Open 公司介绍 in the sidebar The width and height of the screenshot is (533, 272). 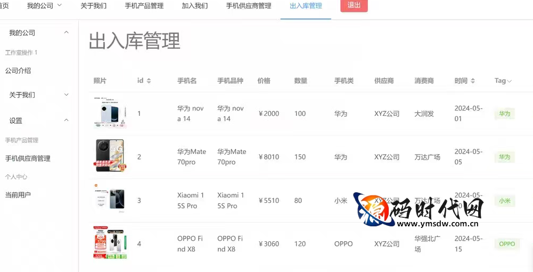point(18,71)
